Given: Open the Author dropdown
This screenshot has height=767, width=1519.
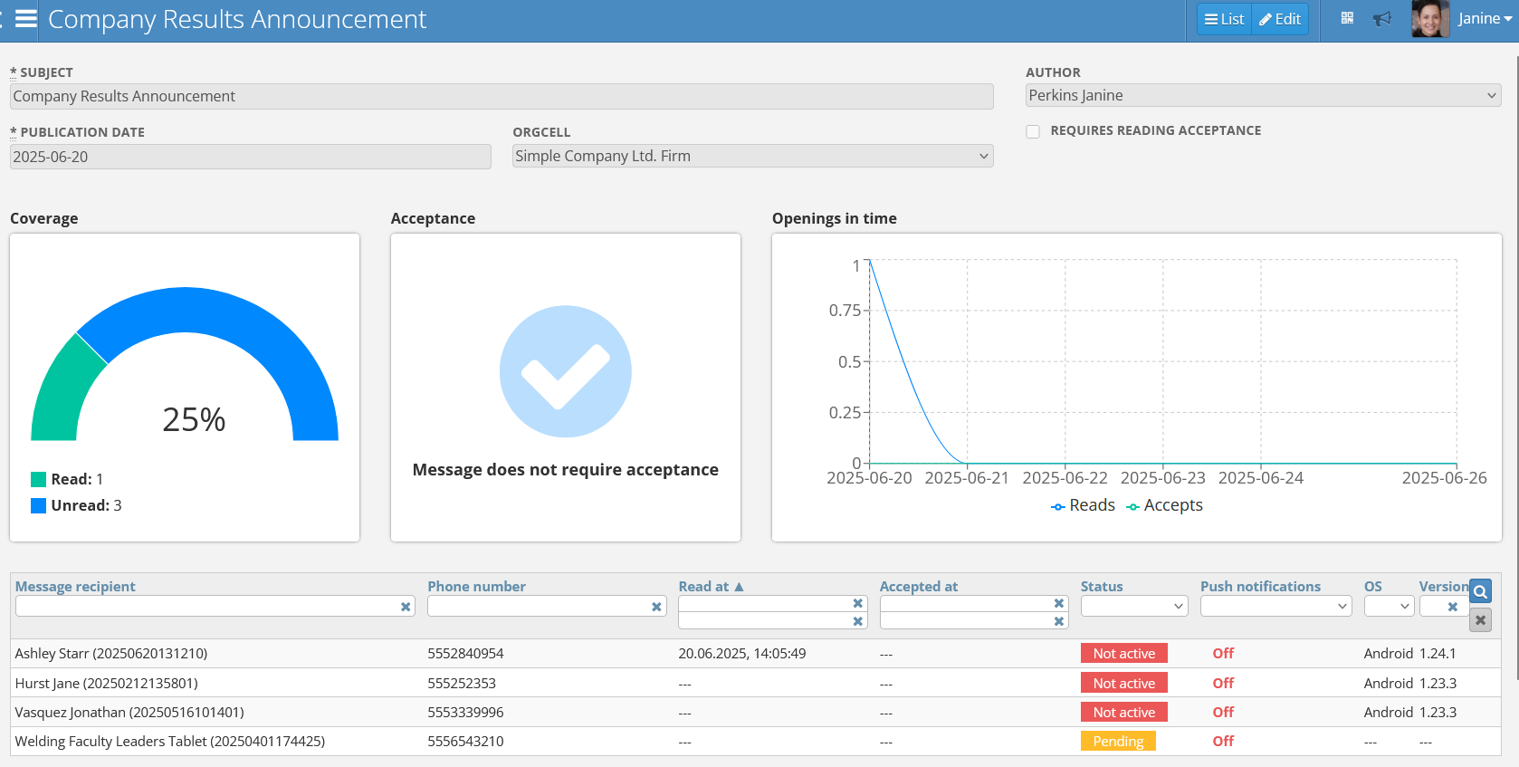Looking at the screenshot, I should 1263,95.
